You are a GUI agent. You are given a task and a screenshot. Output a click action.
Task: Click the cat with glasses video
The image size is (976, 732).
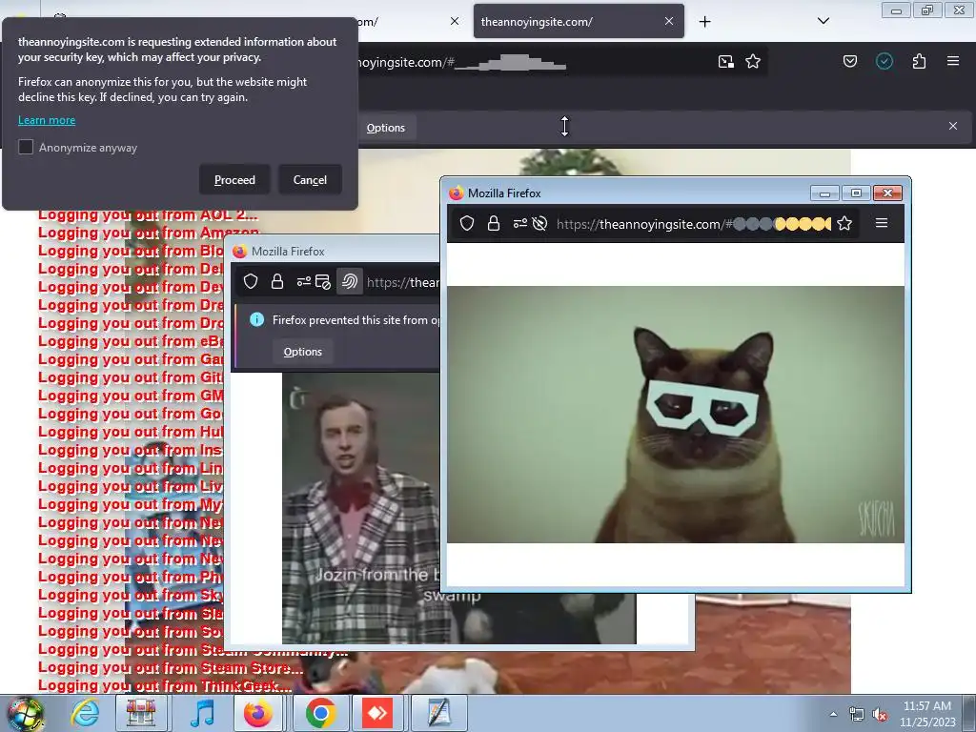(676, 415)
